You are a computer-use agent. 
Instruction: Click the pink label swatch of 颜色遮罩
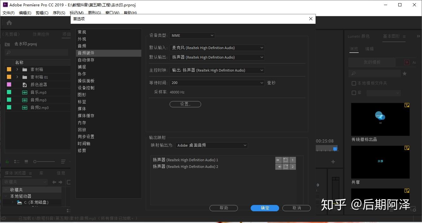click(x=9, y=85)
